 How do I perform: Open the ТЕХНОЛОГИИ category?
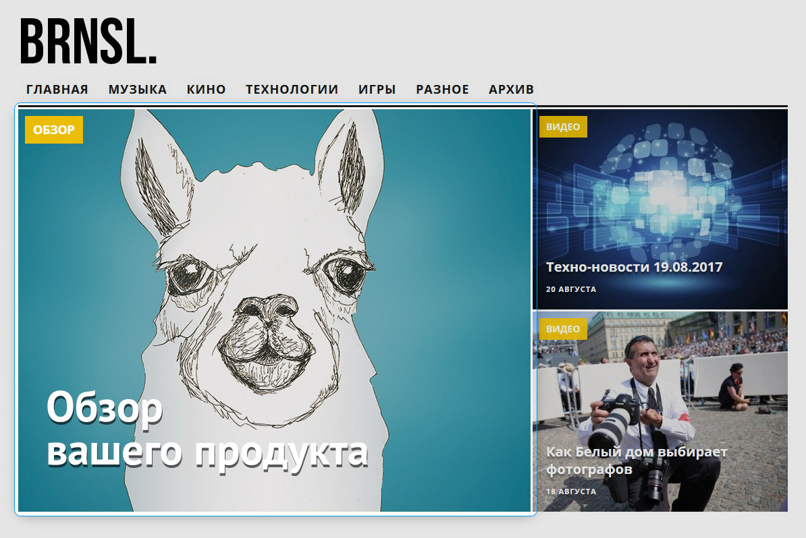[x=292, y=90]
